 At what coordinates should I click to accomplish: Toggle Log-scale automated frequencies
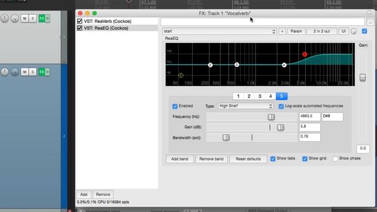[x=281, y=106]
